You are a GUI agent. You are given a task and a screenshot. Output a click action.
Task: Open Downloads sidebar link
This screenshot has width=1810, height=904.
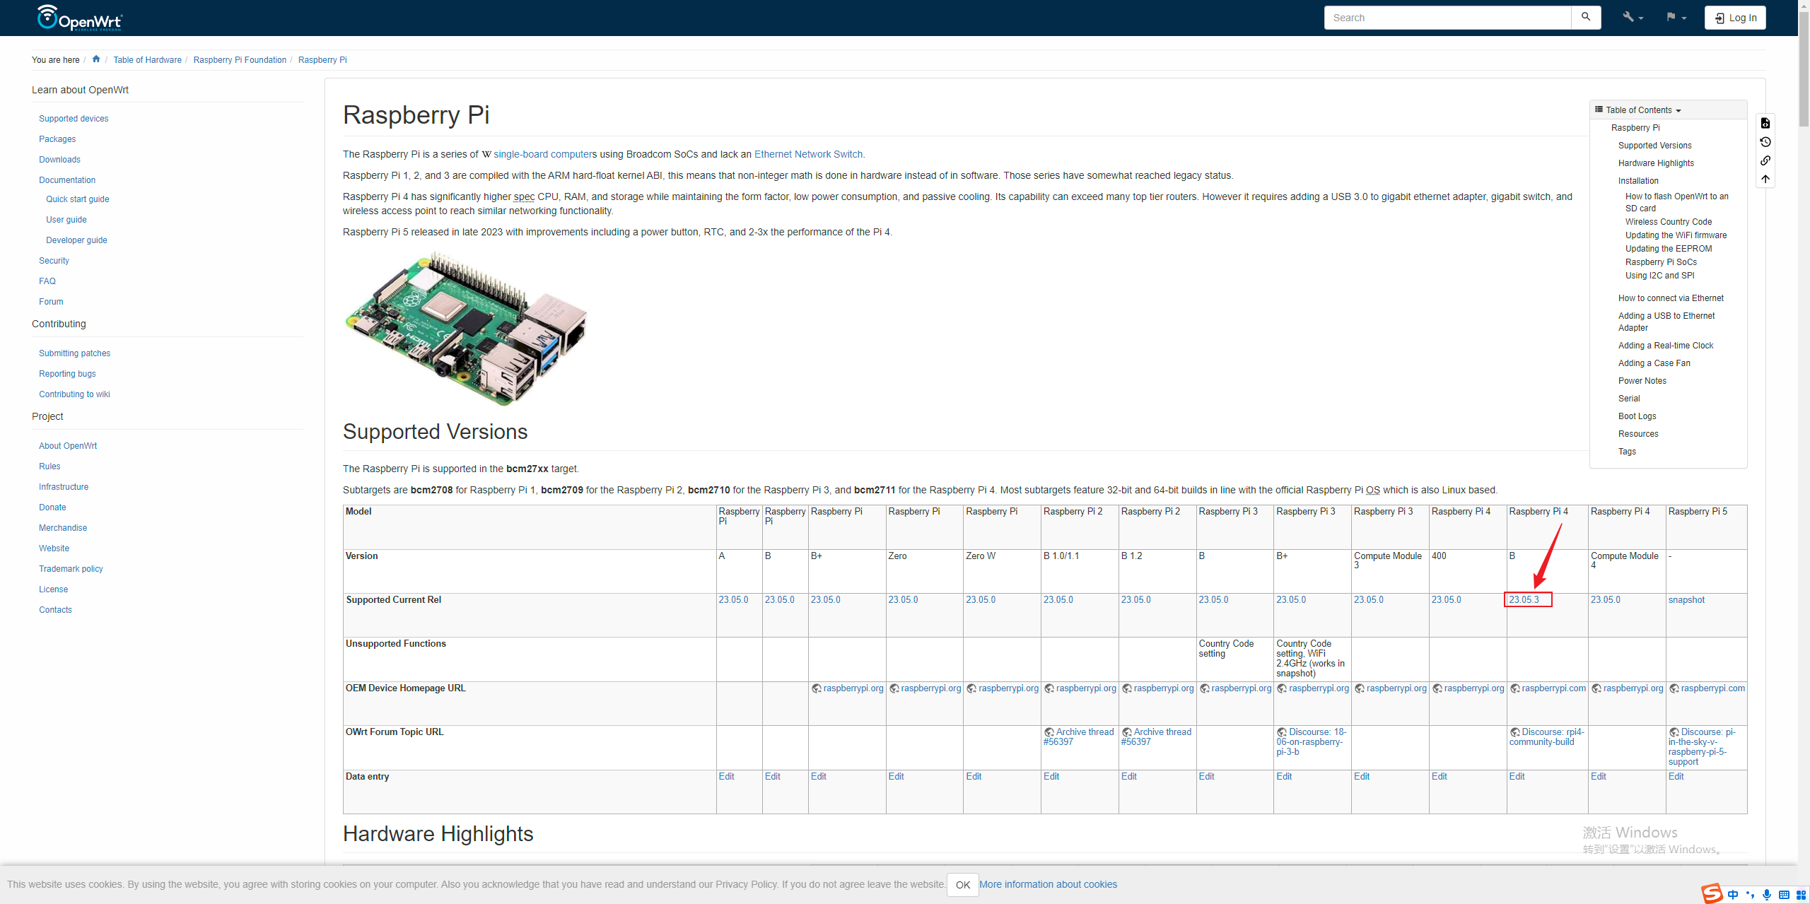59,160
